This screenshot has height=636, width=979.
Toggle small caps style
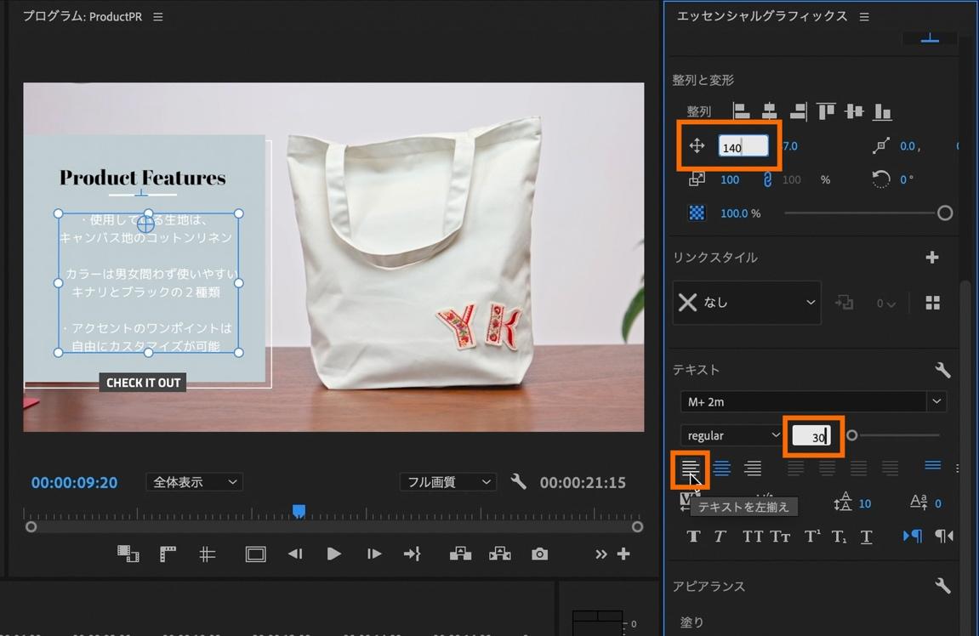(780, 537)
